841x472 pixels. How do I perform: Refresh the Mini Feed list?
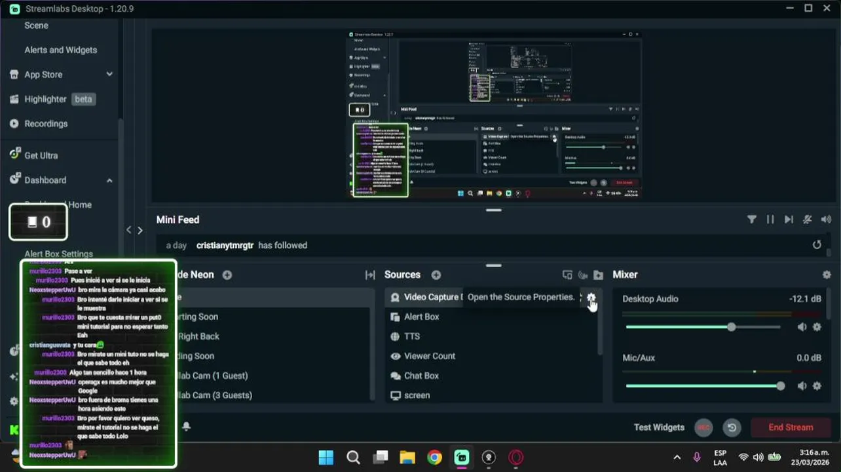click(x=817, y=245)
